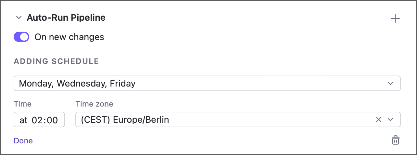This screenshot has width=417, height=155.
Task: Click Done to finish adding schedule
Action: (23, 141)
